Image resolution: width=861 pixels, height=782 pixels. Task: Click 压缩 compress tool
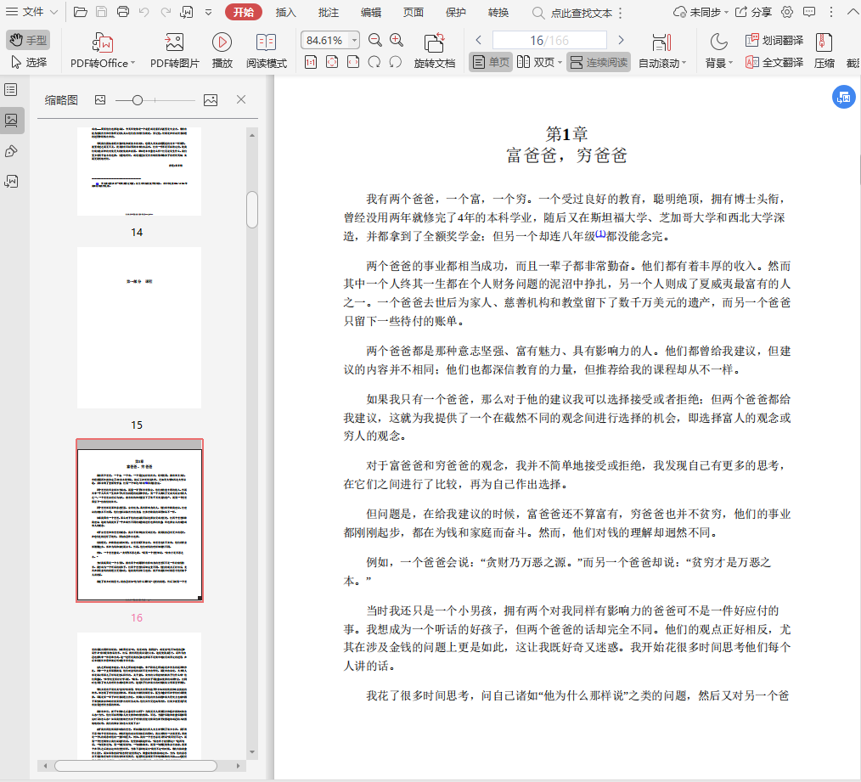tap(824, 51)
